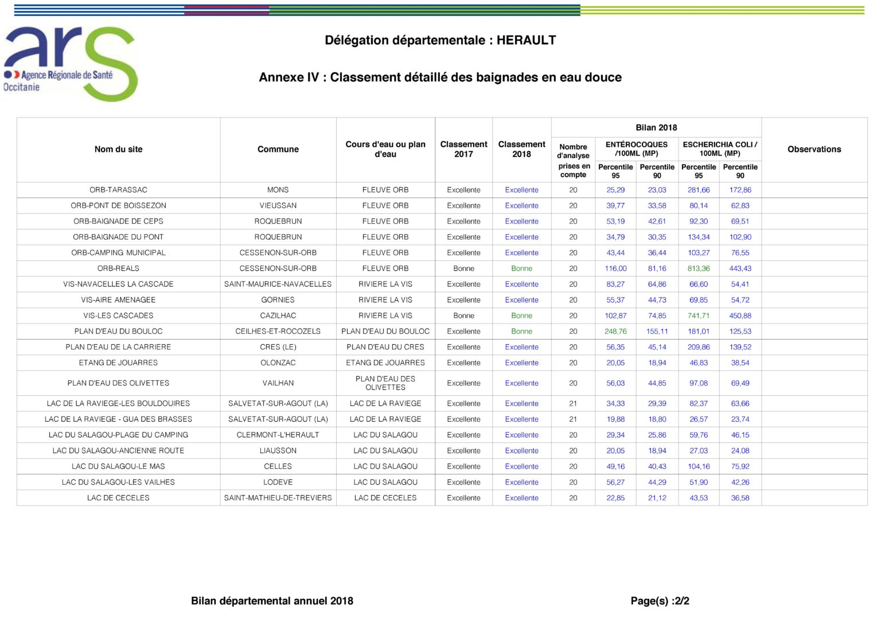Select the 'Délégation départementale : HERAULT' heading
881x623 pixels.
pos(440,41)
